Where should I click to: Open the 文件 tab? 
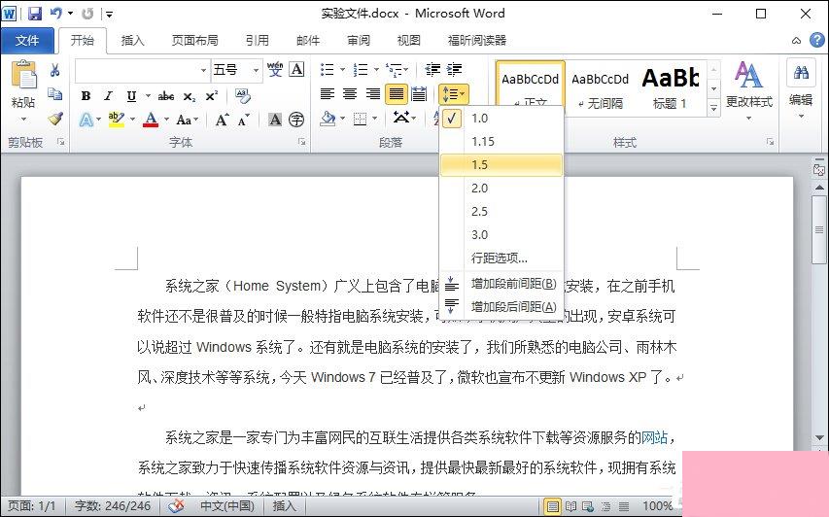click(x=27, y=40)
